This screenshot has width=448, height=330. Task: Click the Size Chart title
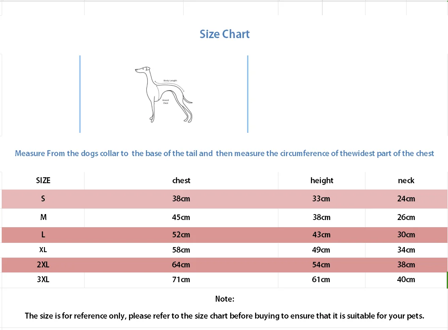point(225,34)
